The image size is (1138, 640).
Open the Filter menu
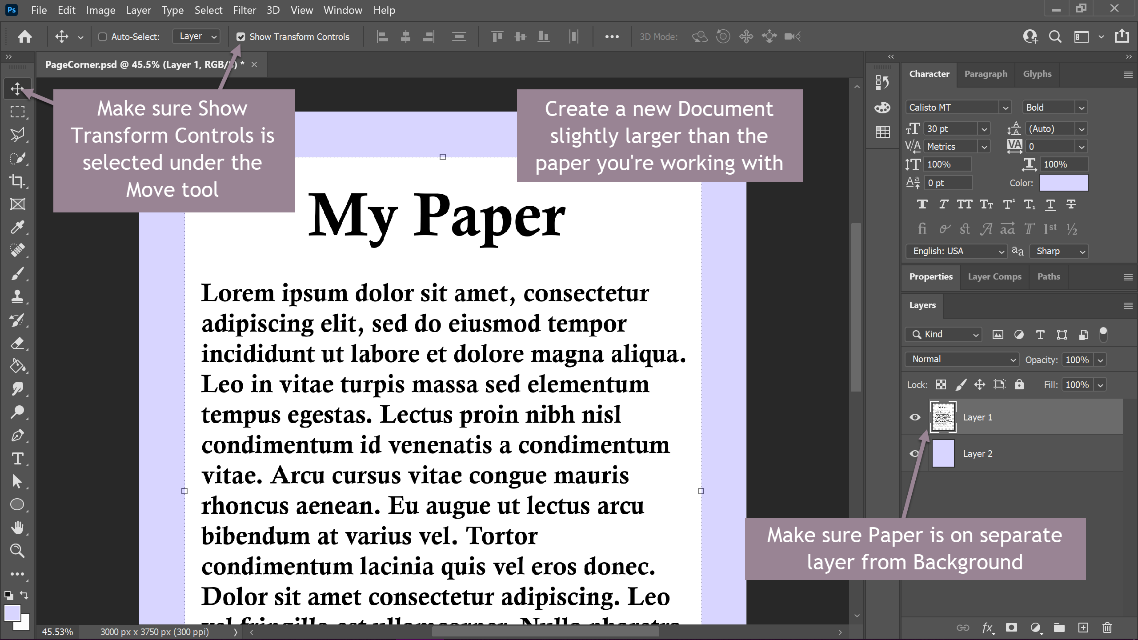(244, 10)
